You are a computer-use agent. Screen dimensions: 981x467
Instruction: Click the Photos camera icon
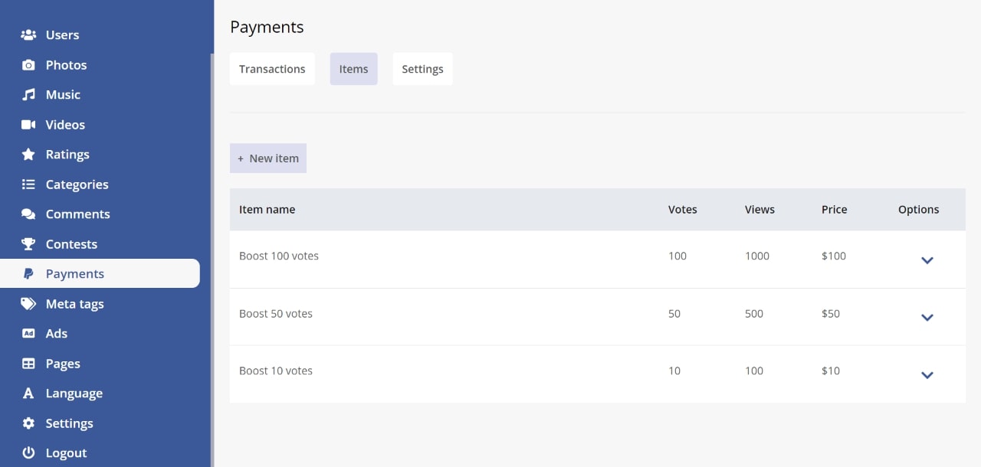pos(28,65)
